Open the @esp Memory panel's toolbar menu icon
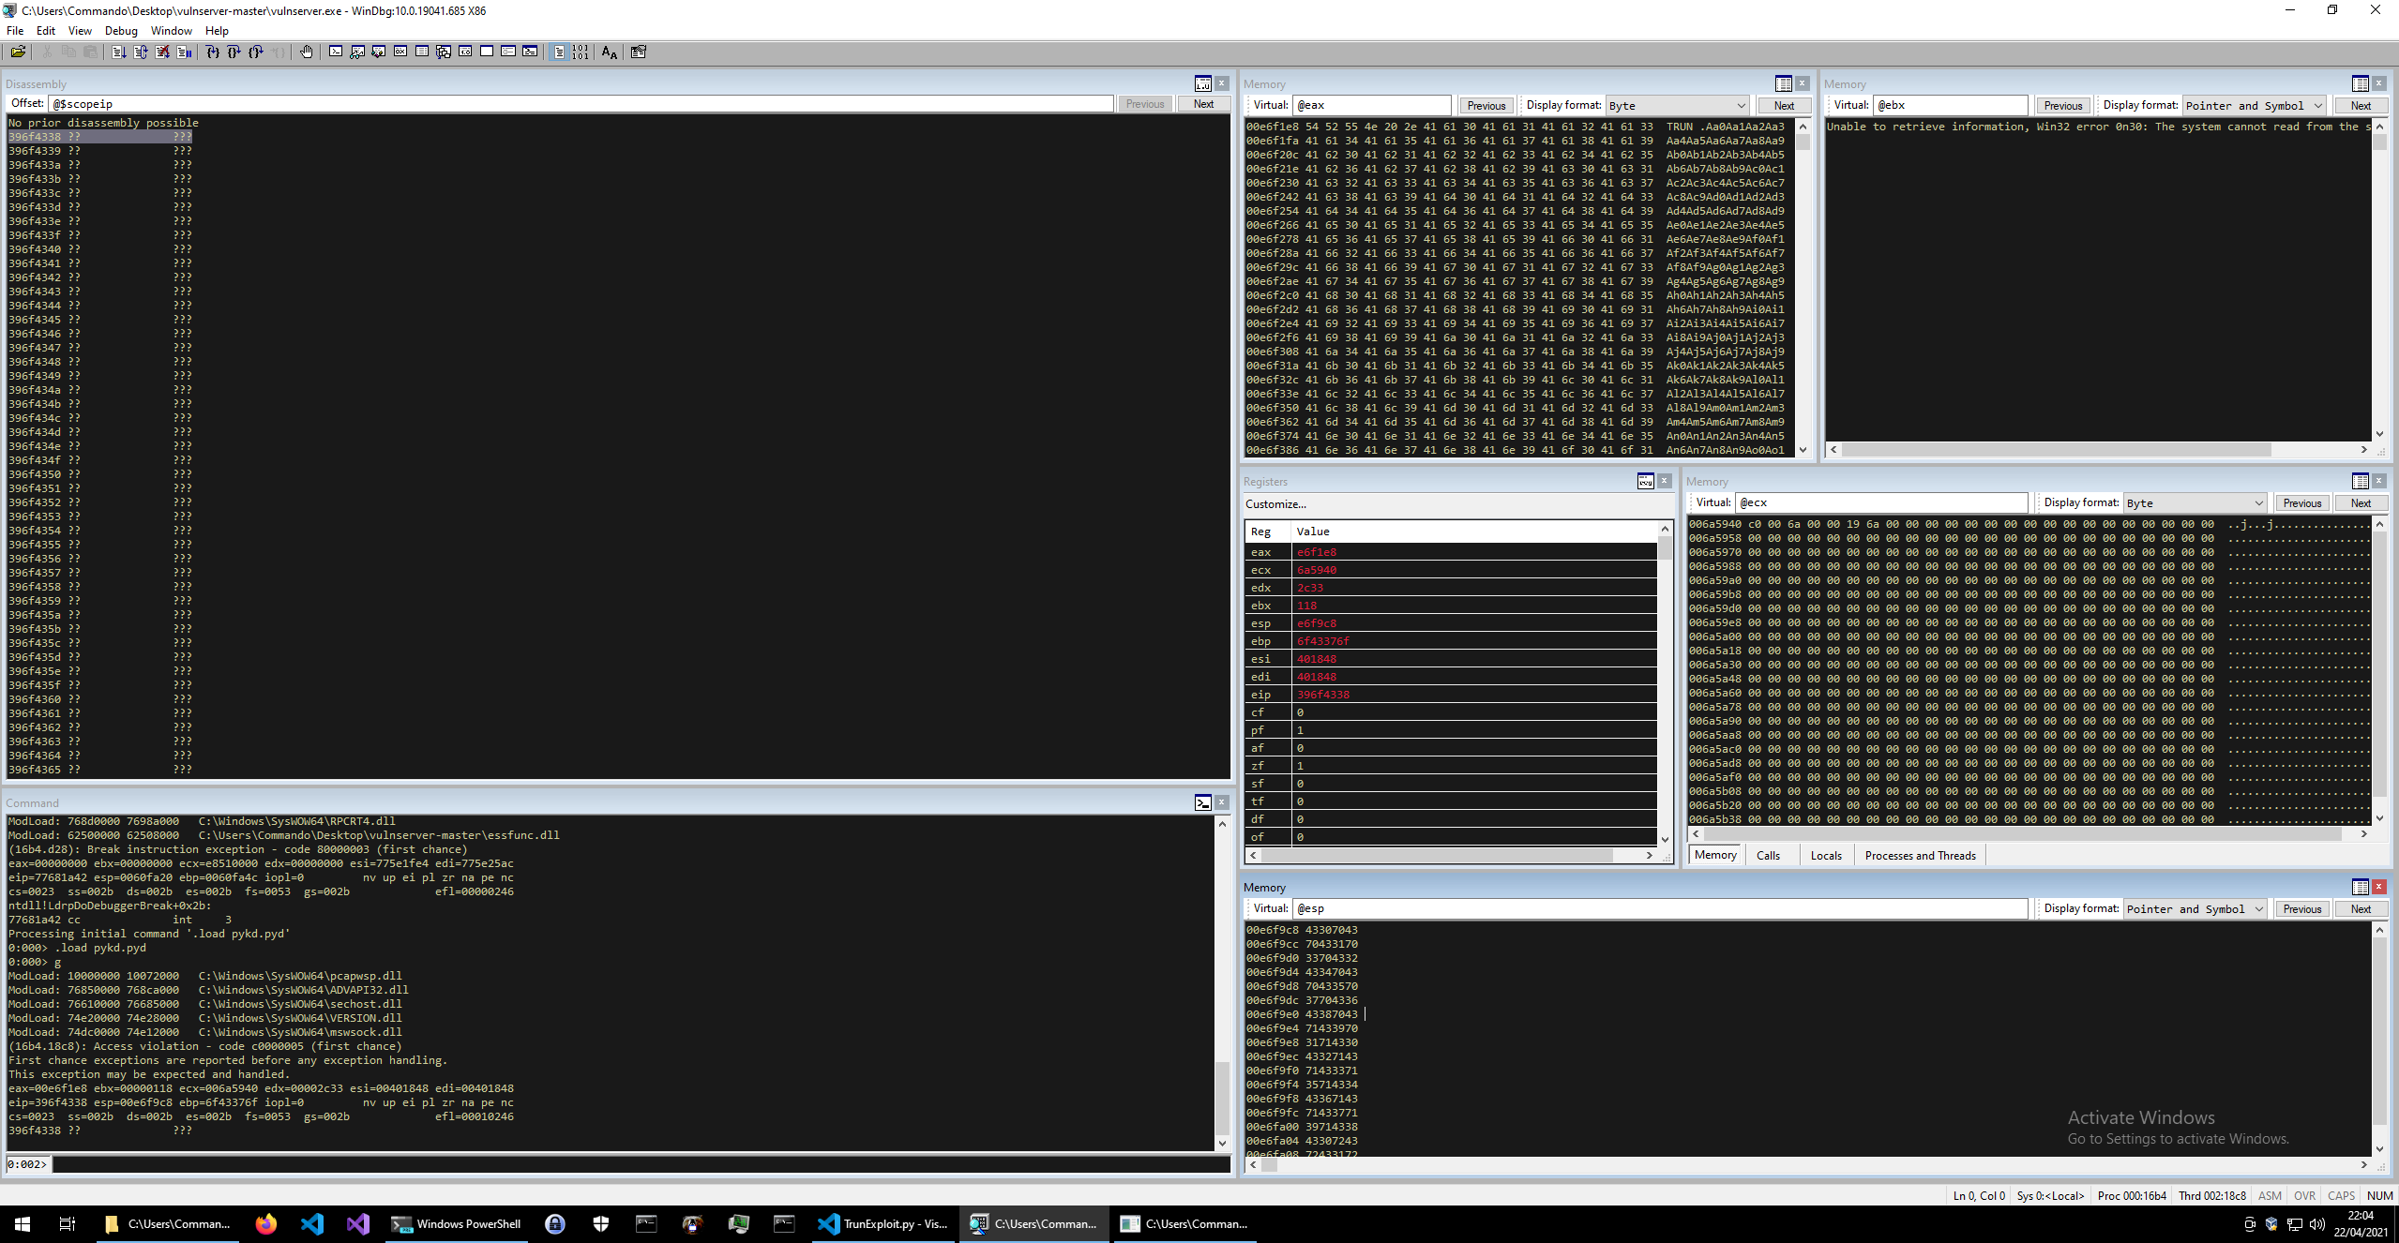Screen dimensions: 2399x1243 (2361, 887)
